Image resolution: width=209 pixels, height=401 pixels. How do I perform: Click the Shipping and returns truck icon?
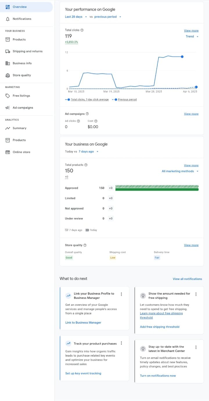coord(8,51)
